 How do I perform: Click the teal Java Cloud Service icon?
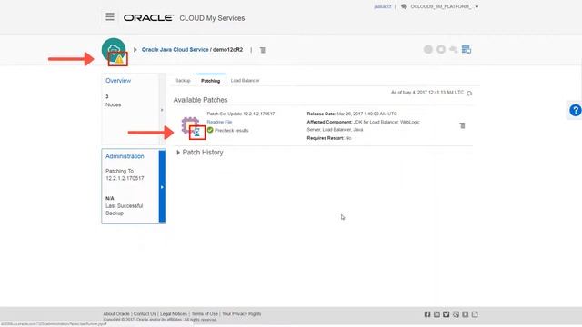[114, 49]
